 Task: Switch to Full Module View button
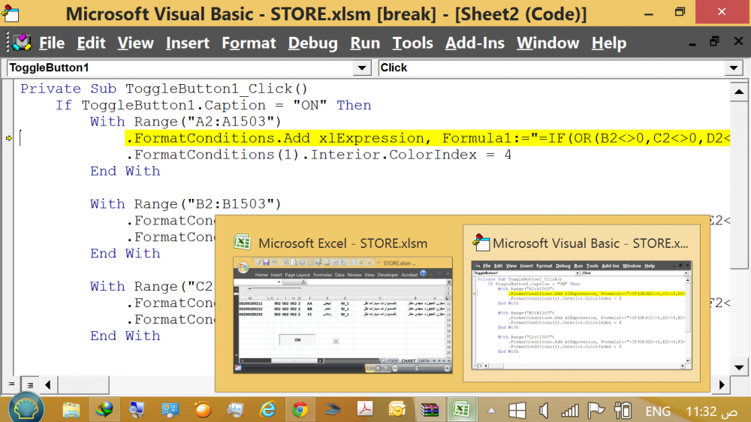tap(30, 384)
